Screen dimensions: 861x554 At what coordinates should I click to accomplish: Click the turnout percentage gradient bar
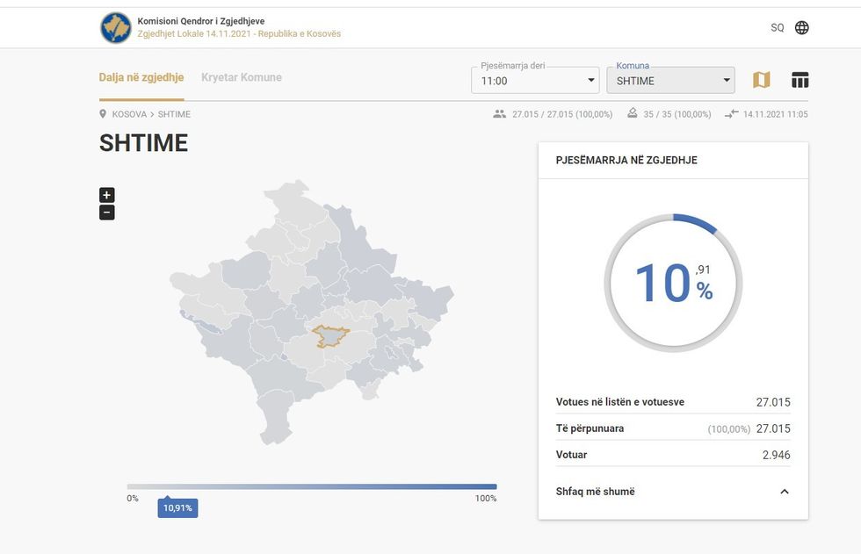pos(312,486)
